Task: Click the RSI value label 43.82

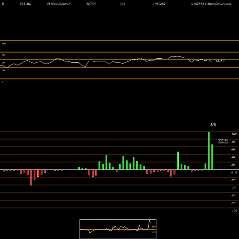Action: (220, 61)
